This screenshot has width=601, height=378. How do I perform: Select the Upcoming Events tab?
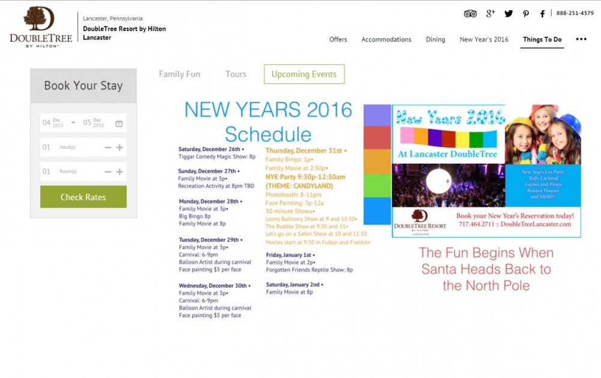click(304, 74)
